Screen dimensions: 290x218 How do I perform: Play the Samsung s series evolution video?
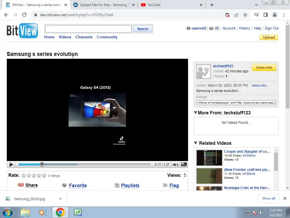click(11, 164)
